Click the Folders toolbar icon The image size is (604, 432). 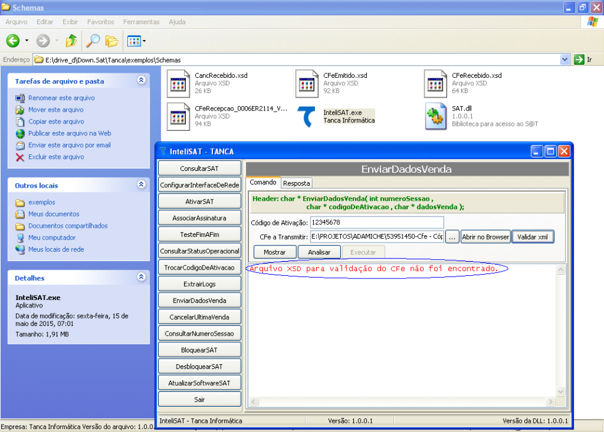coord(112,41)
